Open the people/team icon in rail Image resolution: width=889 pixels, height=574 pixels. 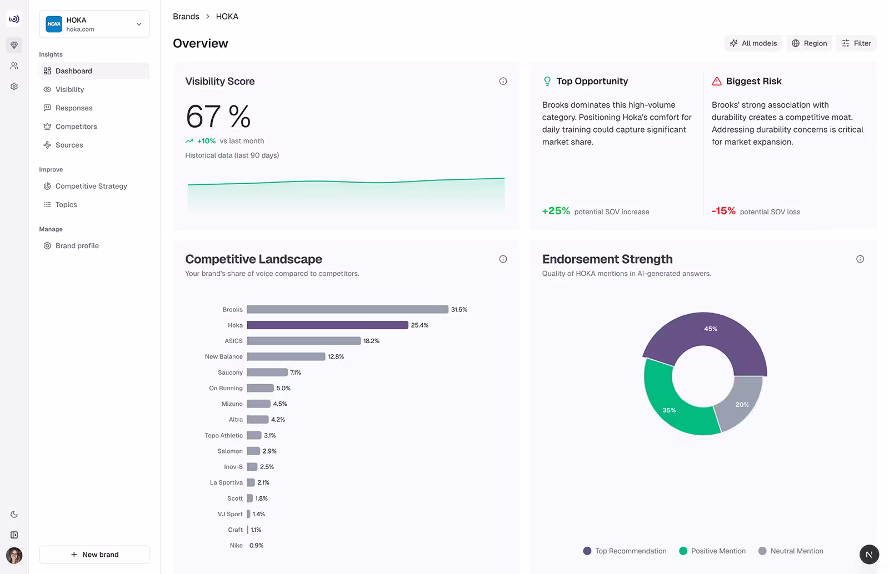14,66
